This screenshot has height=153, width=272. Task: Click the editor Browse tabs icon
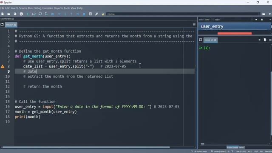coord(2,25)
